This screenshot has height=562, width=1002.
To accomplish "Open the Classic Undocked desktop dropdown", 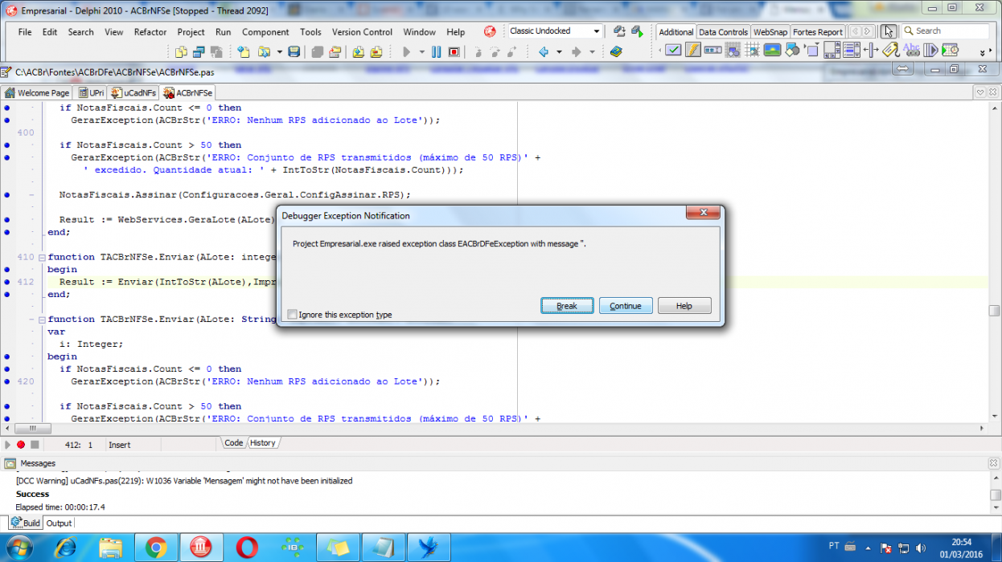I will [x=597, y=31].
